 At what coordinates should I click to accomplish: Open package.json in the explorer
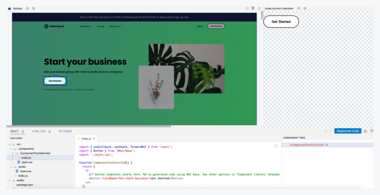point(25,185)
